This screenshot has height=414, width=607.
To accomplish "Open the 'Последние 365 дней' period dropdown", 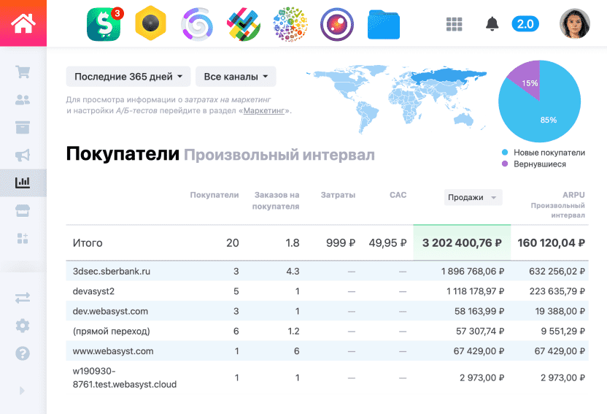I will coord(128,77).
